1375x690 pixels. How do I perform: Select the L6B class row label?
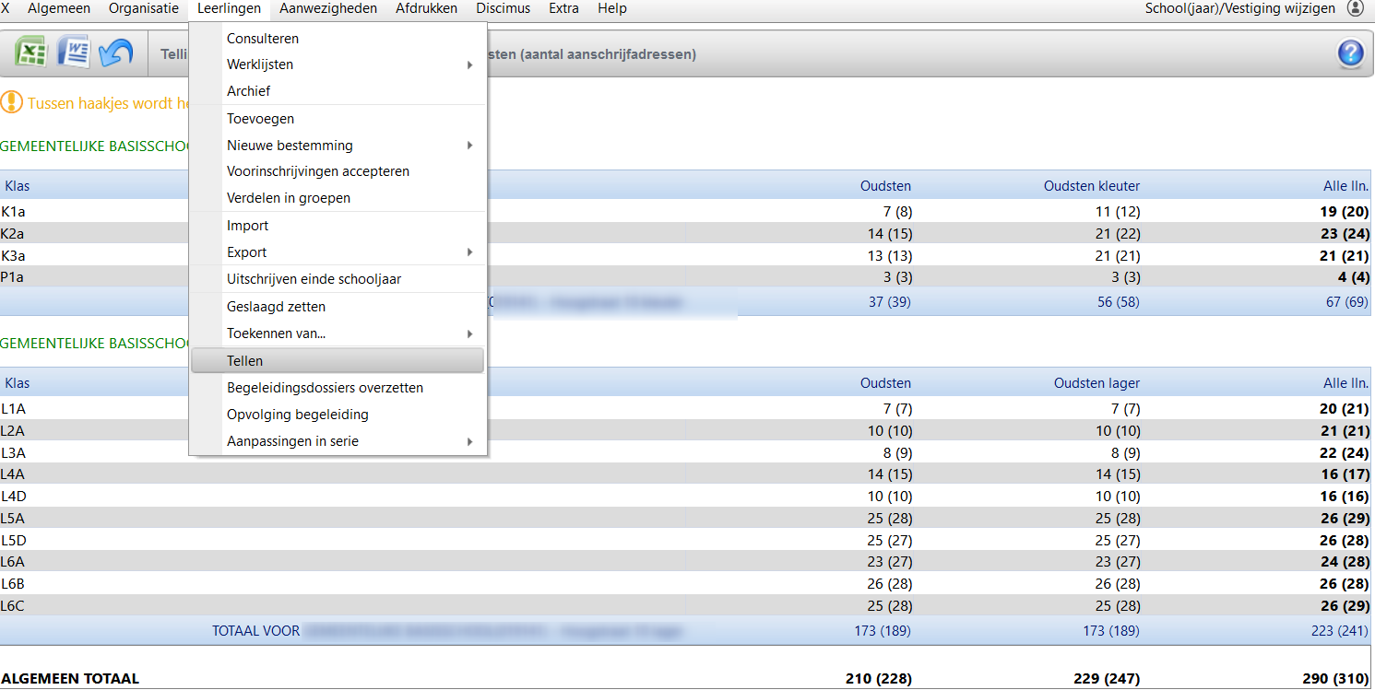click(x=13, y=584)
